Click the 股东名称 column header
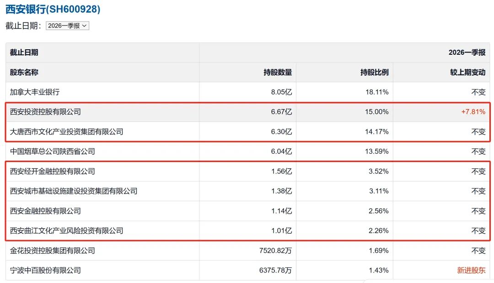Image resolution: width=494 pixels, height=283 pixels. pos(24,72)
